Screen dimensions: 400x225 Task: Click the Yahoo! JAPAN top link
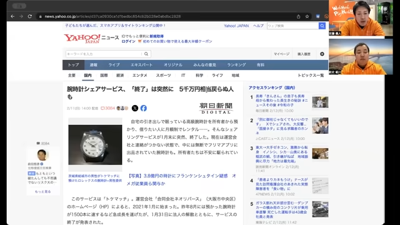point(236,26)
